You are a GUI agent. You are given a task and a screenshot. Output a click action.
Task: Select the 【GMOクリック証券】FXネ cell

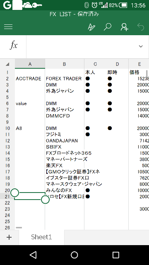73,172
